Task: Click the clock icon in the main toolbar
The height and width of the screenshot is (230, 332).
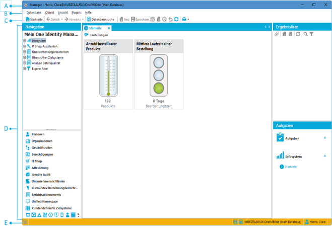Action: (165, 19)
